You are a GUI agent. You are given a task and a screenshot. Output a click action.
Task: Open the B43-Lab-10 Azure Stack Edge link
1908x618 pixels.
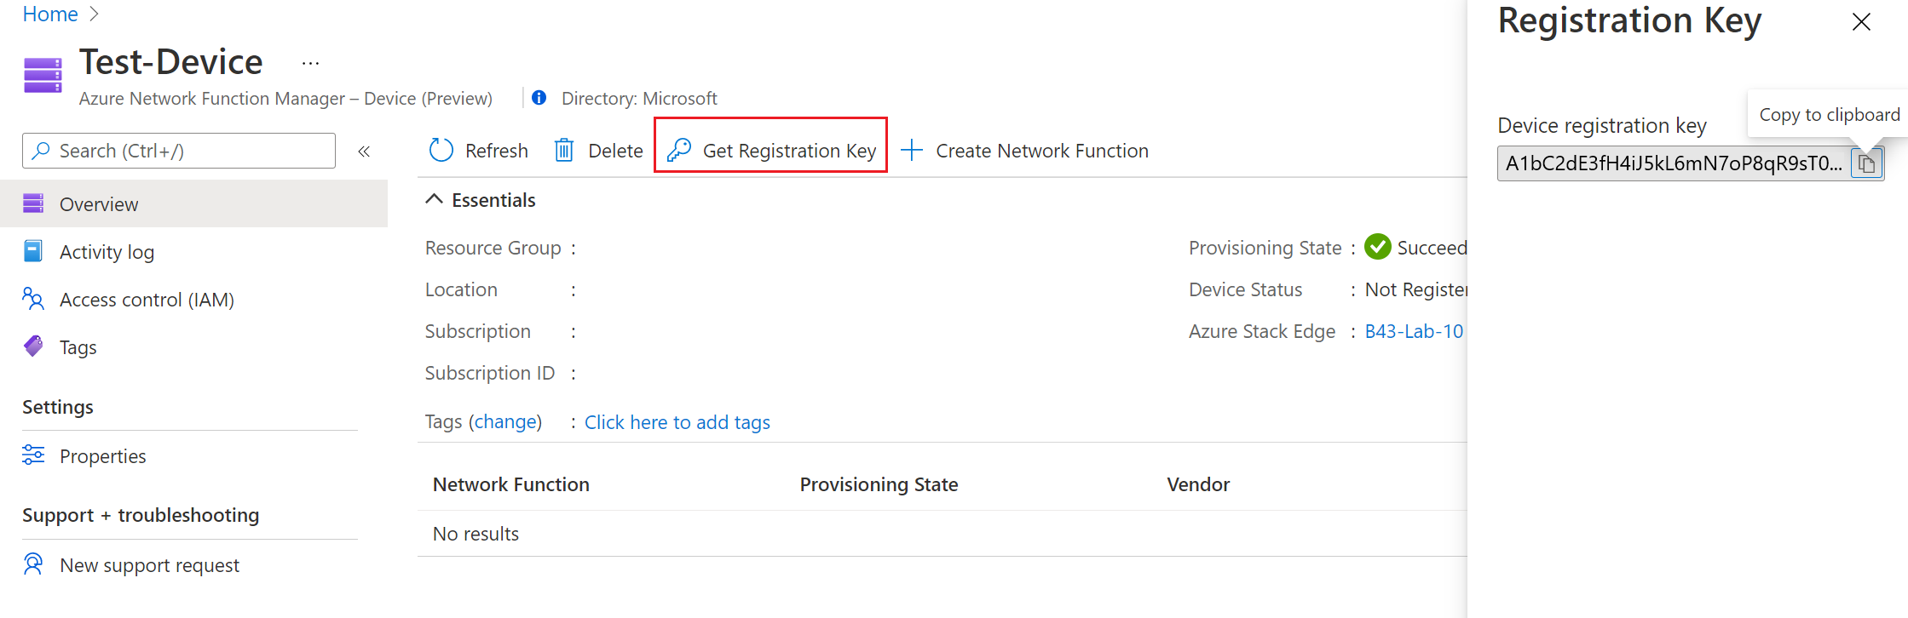[x=1414, y=331]
